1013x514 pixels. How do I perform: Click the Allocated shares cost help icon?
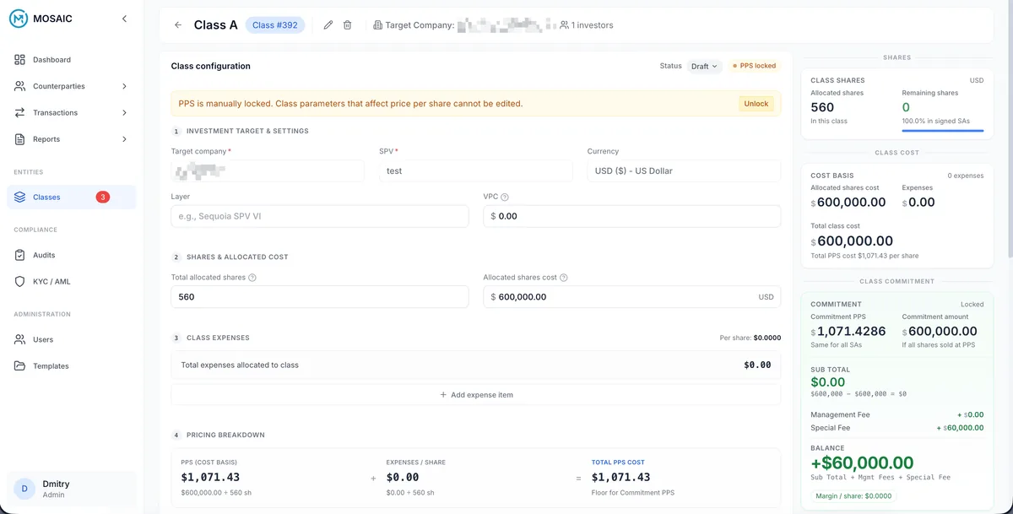564,278
